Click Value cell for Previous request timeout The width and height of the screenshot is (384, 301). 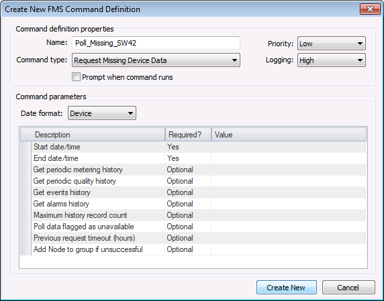click(x=289, y=238)
